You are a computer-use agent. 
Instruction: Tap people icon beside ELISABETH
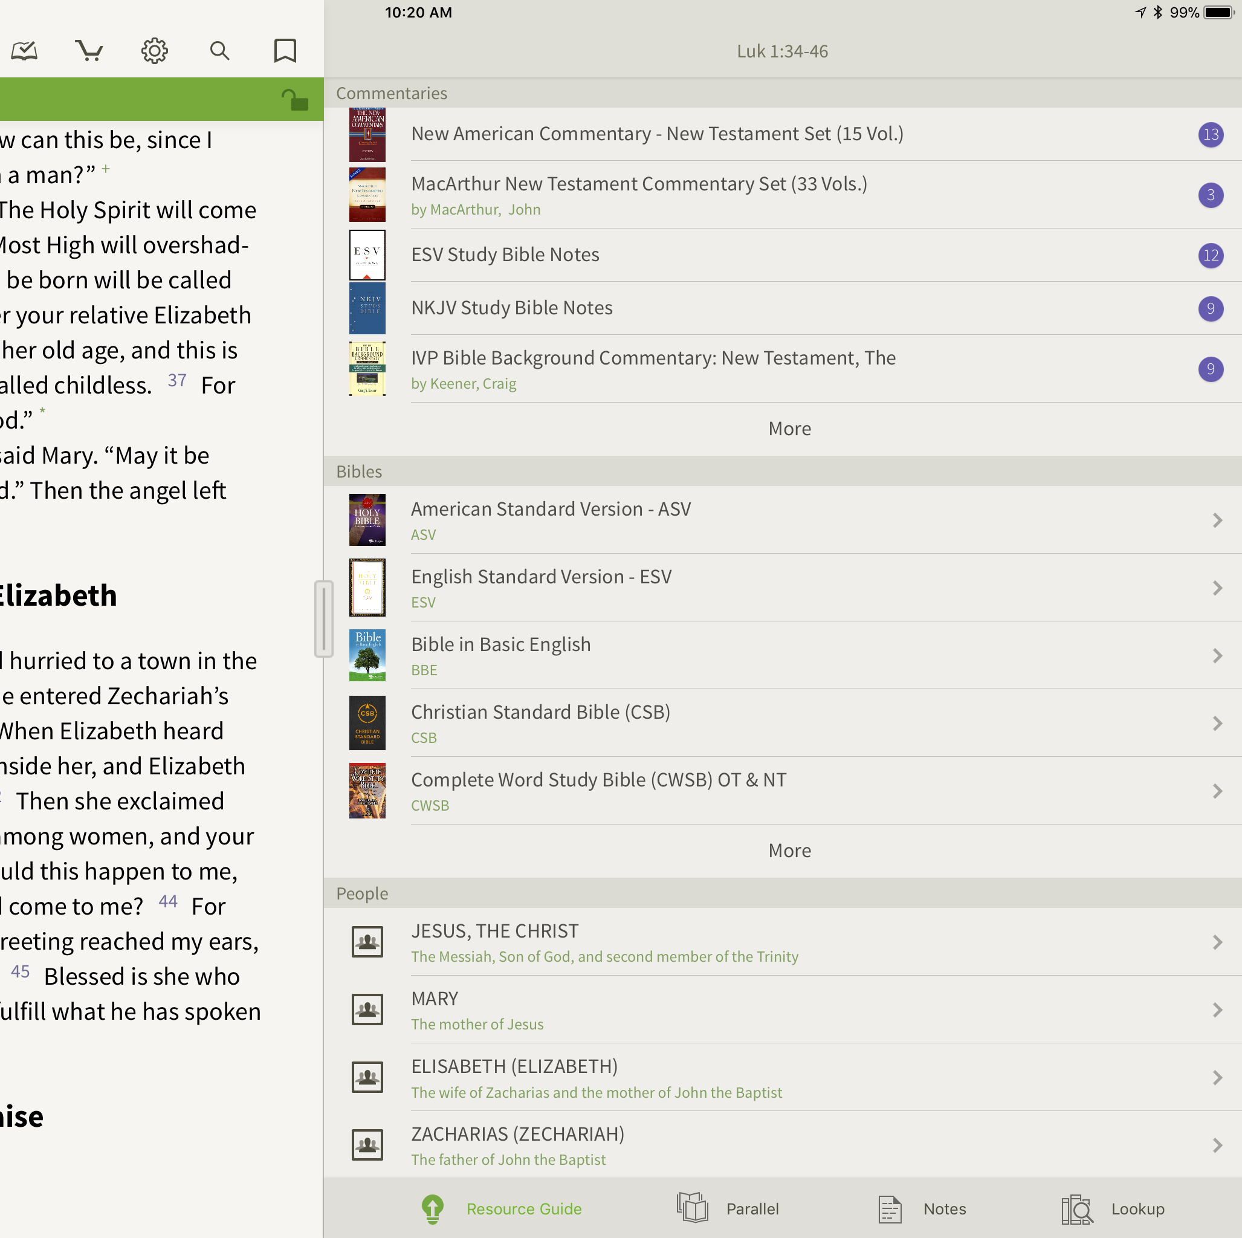(367, 1077)
